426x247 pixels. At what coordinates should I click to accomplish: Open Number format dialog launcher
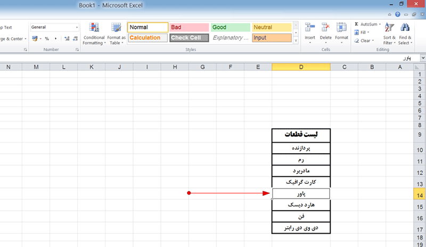77,50
